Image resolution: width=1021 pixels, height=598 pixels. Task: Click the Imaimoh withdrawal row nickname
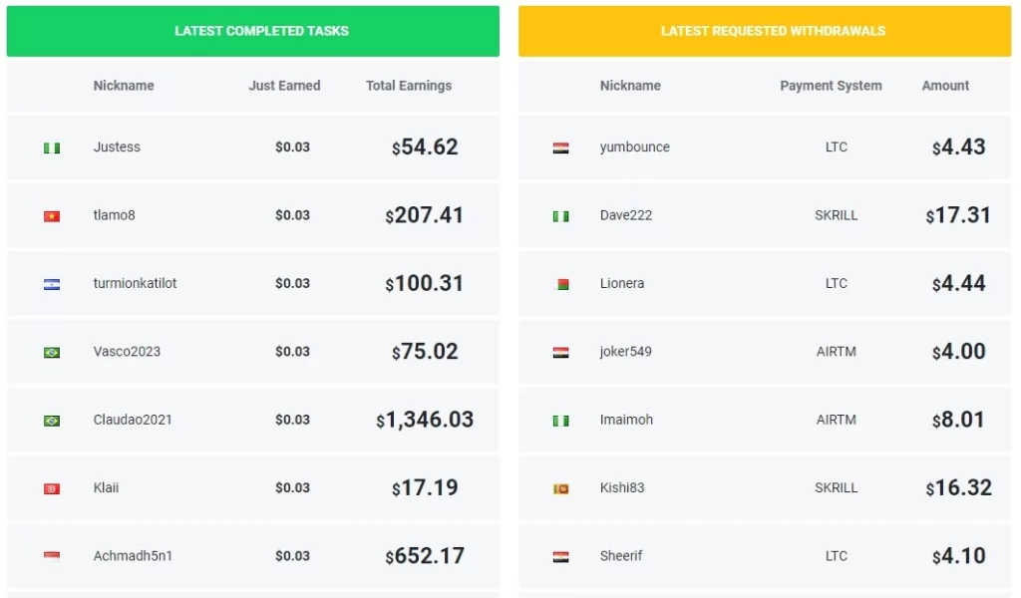[626, 420]
